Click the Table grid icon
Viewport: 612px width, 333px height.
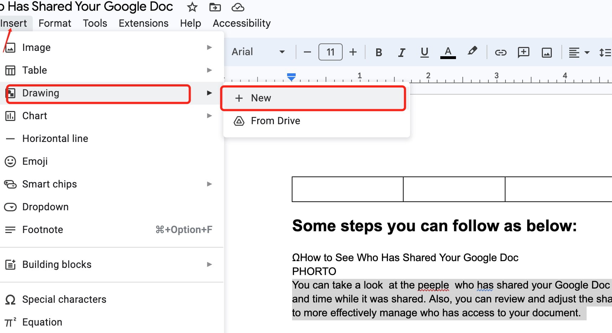pyautogui.click(x=10, y=70)
